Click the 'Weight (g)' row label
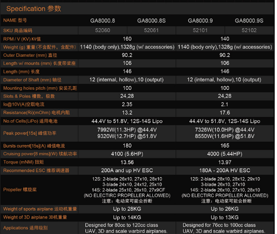 point(40,47)
